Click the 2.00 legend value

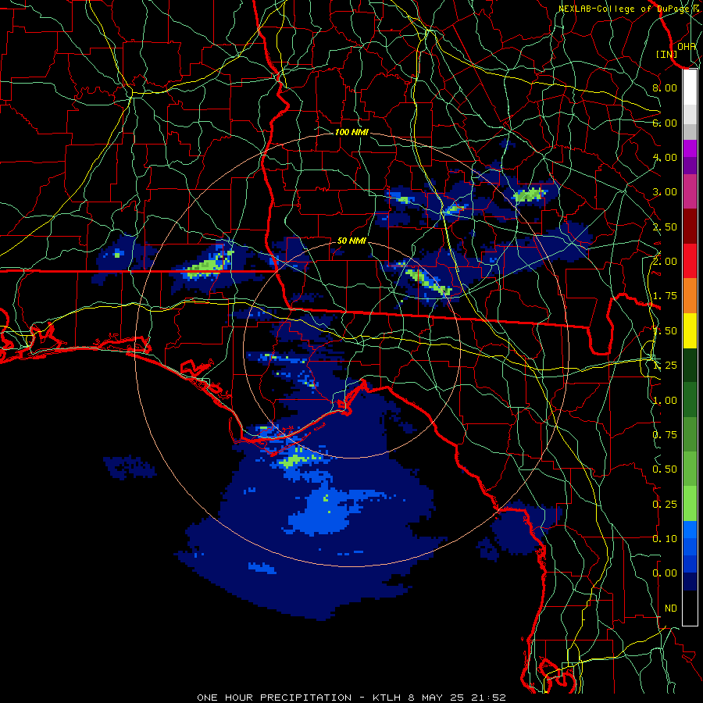pos(665,262)
